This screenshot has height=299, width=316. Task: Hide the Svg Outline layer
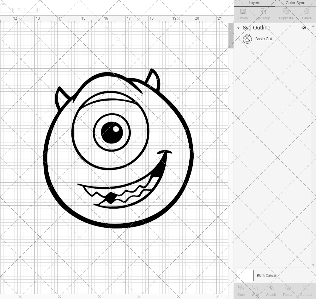coord(303,28)
